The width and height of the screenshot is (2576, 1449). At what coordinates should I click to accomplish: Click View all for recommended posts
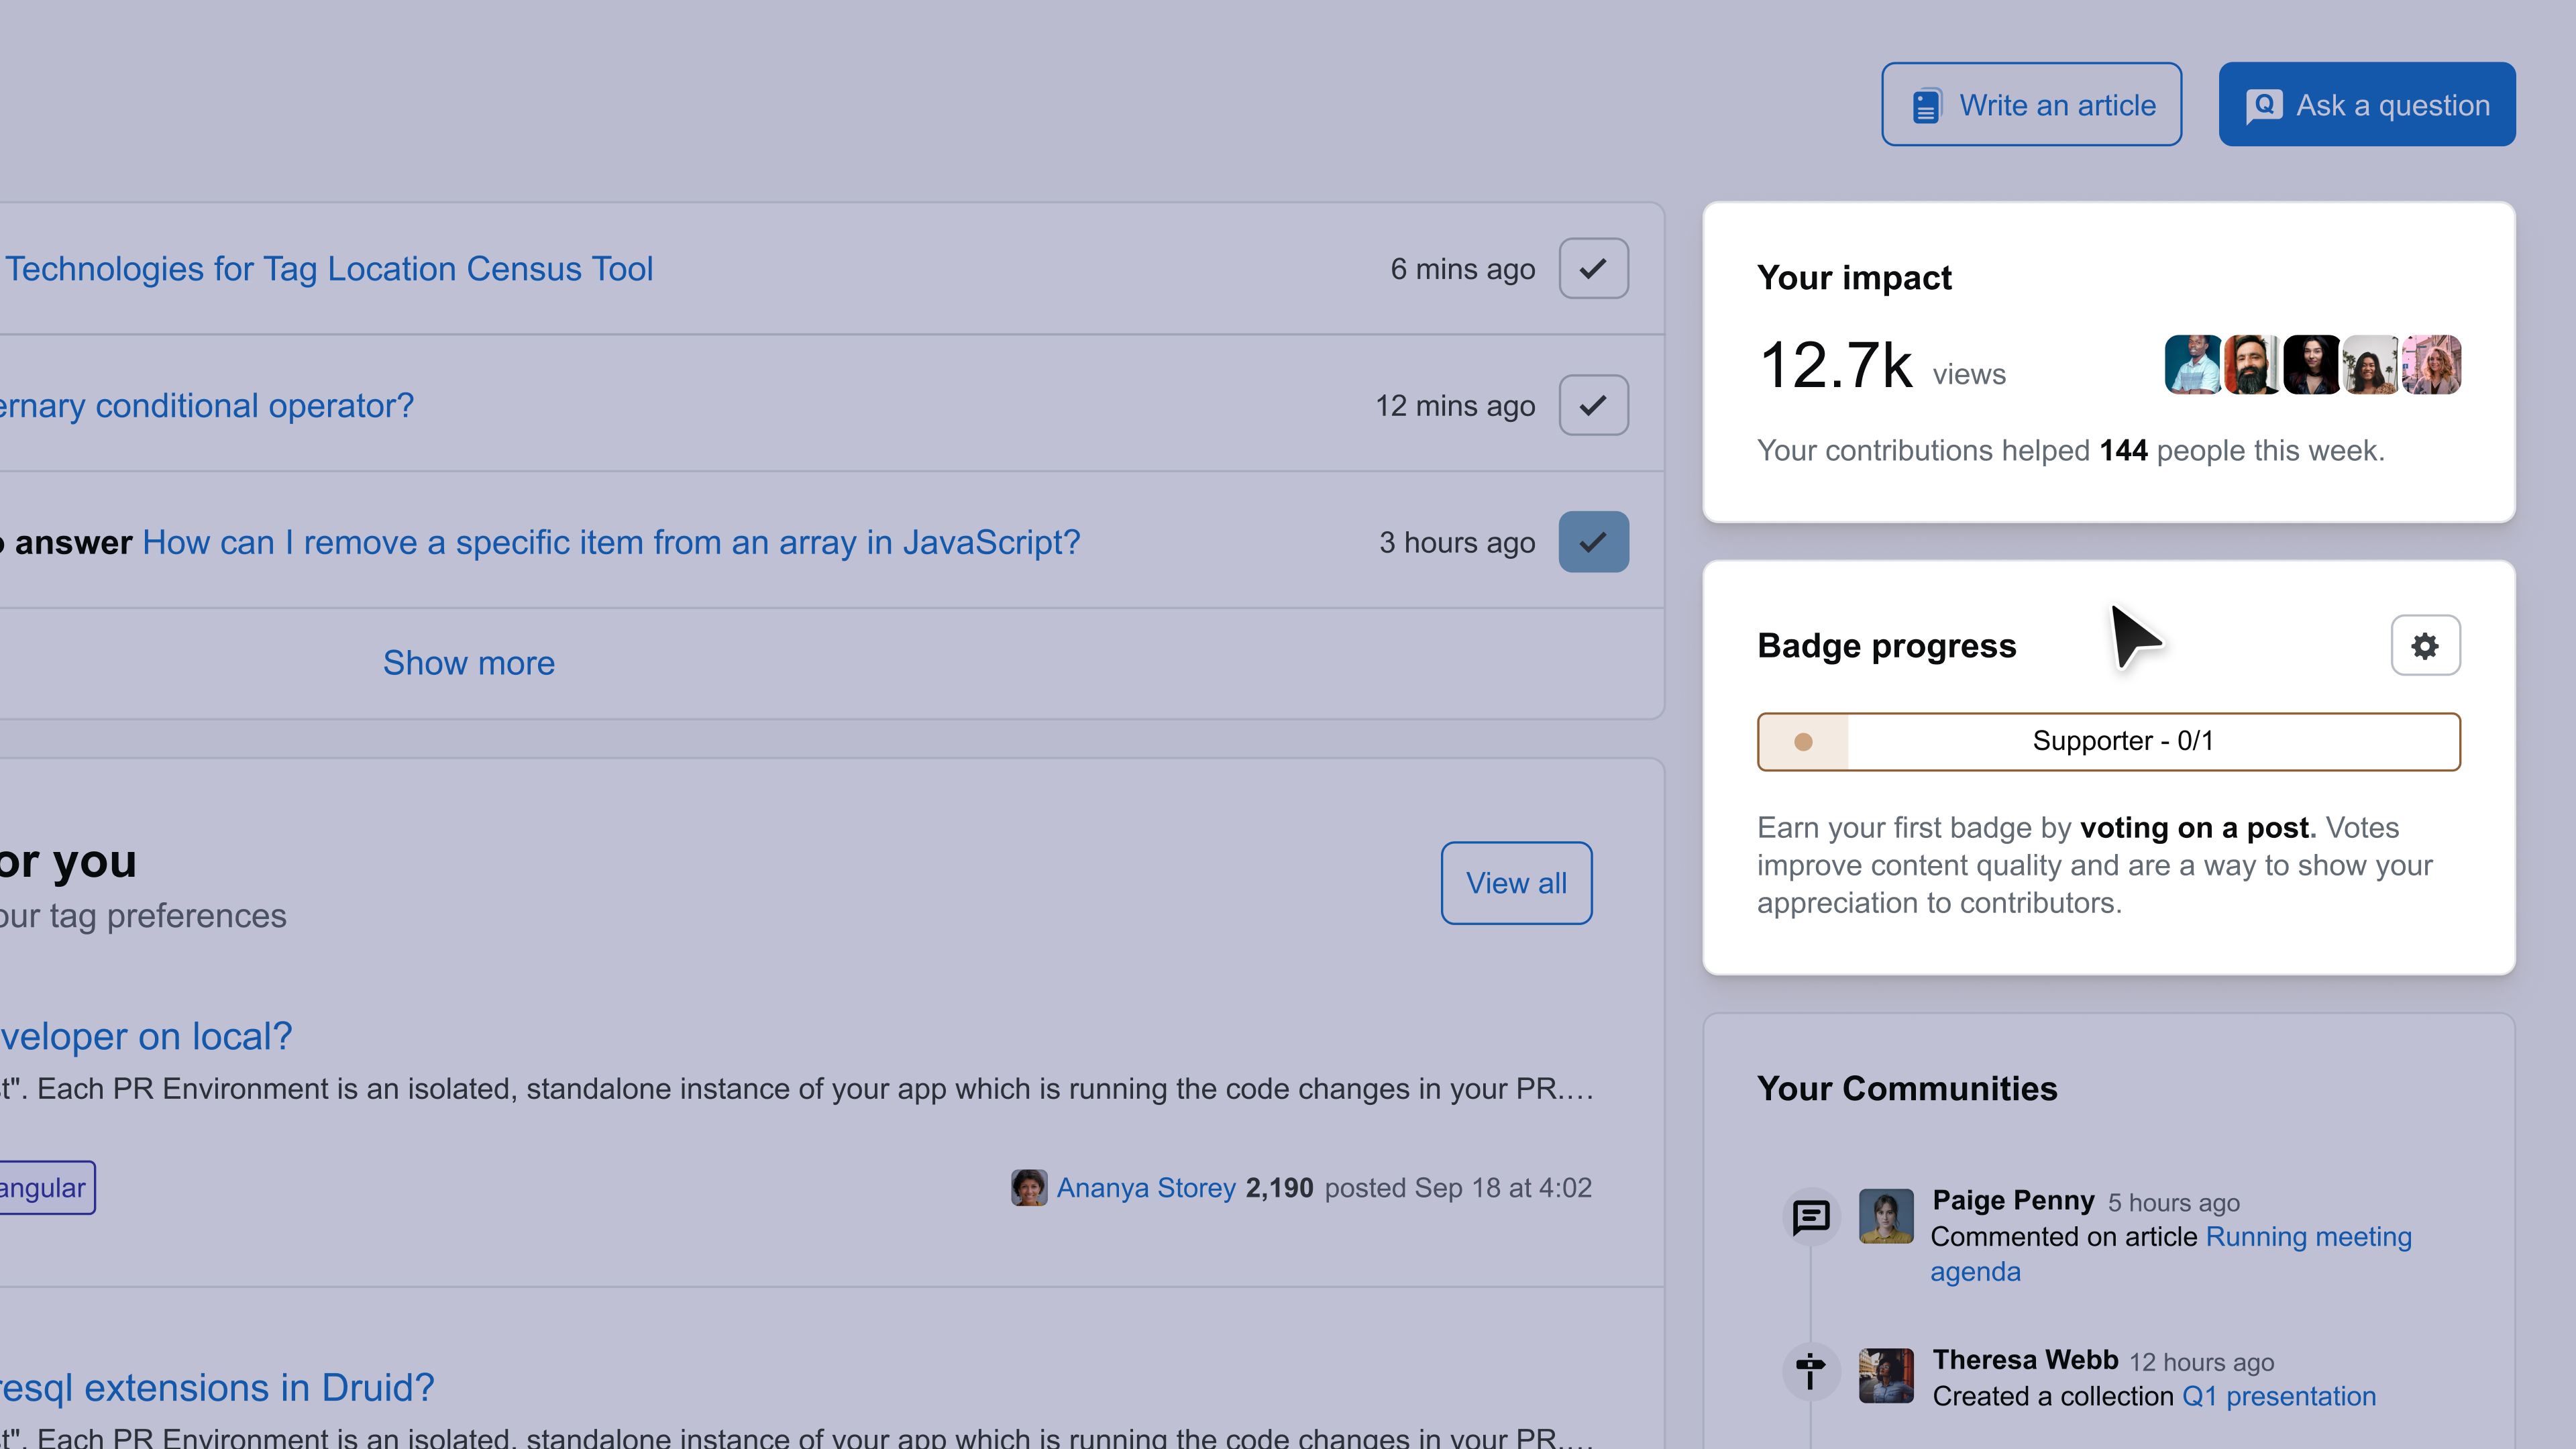click(1516, 883)
